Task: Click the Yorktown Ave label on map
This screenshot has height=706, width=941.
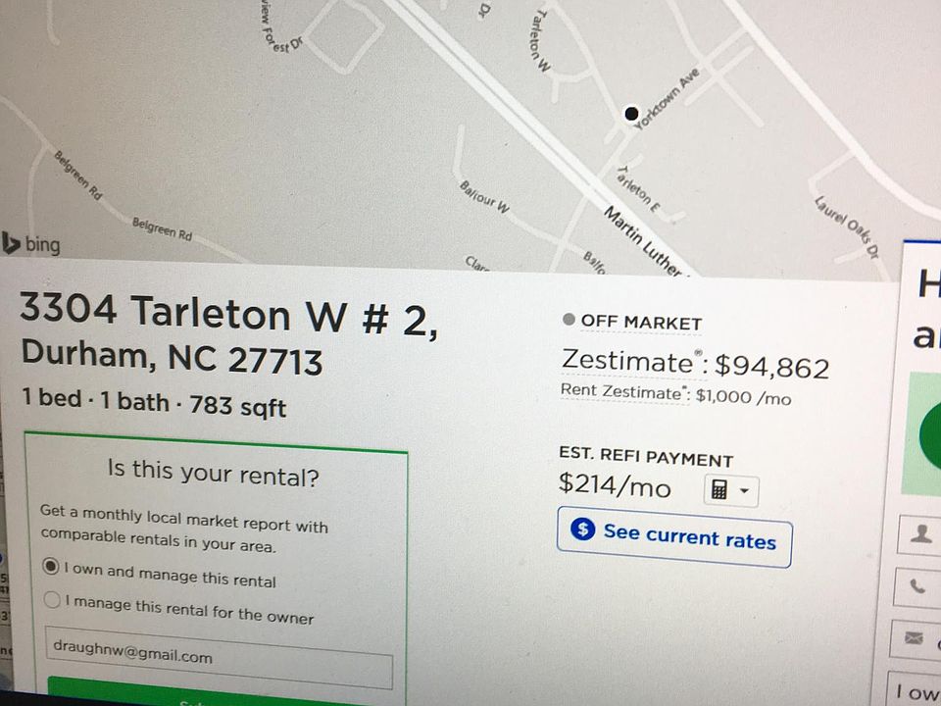Action: point(667,98)
